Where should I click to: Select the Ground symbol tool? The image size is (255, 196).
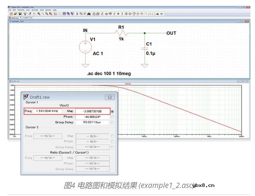click(x=106, y=14)
